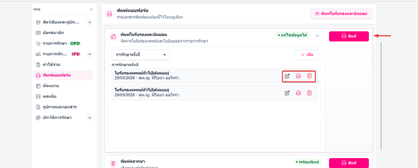This screenshot has height=168, width=418.
Task: Collapse the sidebar menu with double chevron
Action: pyautogui.click(x=91, y=9)
